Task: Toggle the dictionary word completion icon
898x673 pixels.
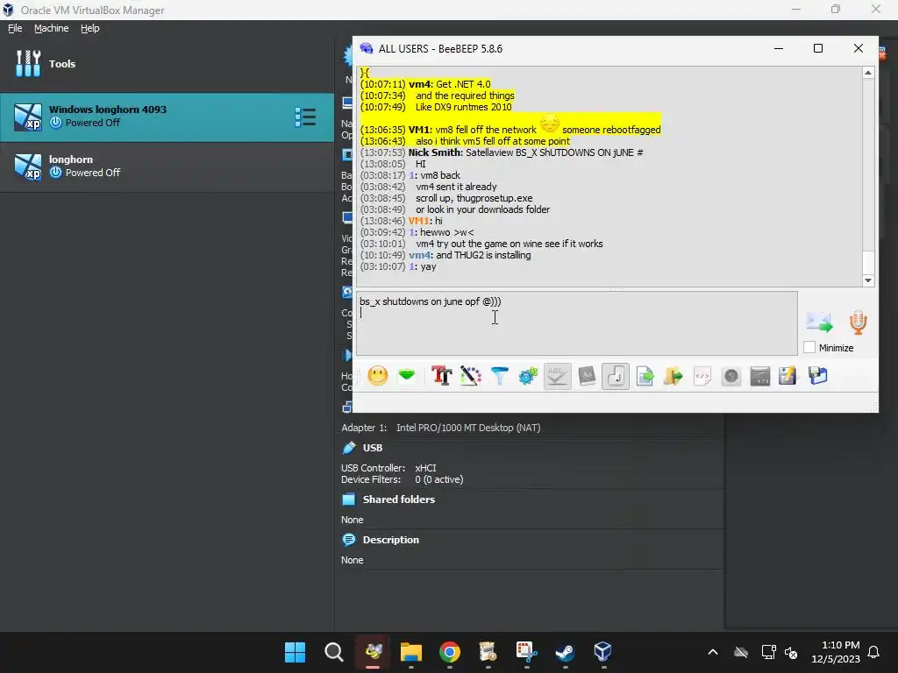Action: coord(587,376)
